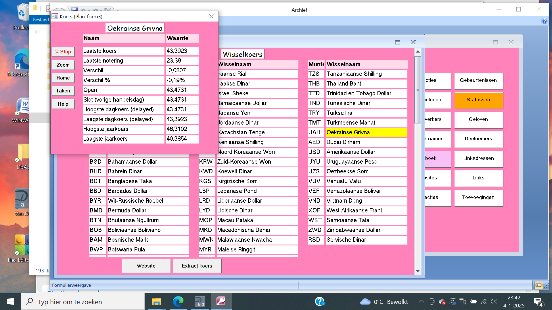Click the File Explorer back arrow
552x310 pixels.
click(37, 32)
